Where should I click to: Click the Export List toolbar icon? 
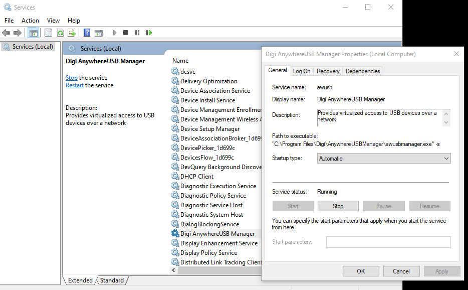click(72, 33)
